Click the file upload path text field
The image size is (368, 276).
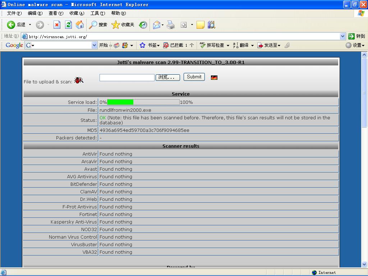[x=127, y=78]
